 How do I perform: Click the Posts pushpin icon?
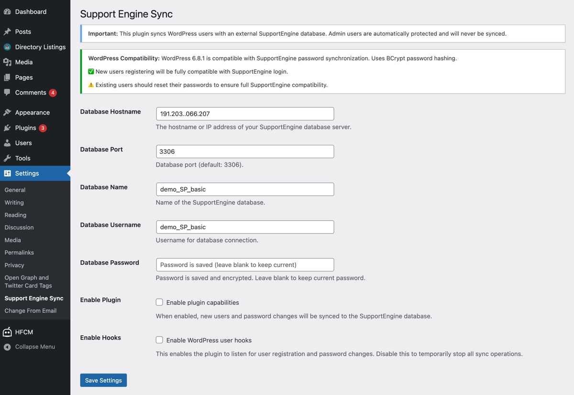click(7, 32)
